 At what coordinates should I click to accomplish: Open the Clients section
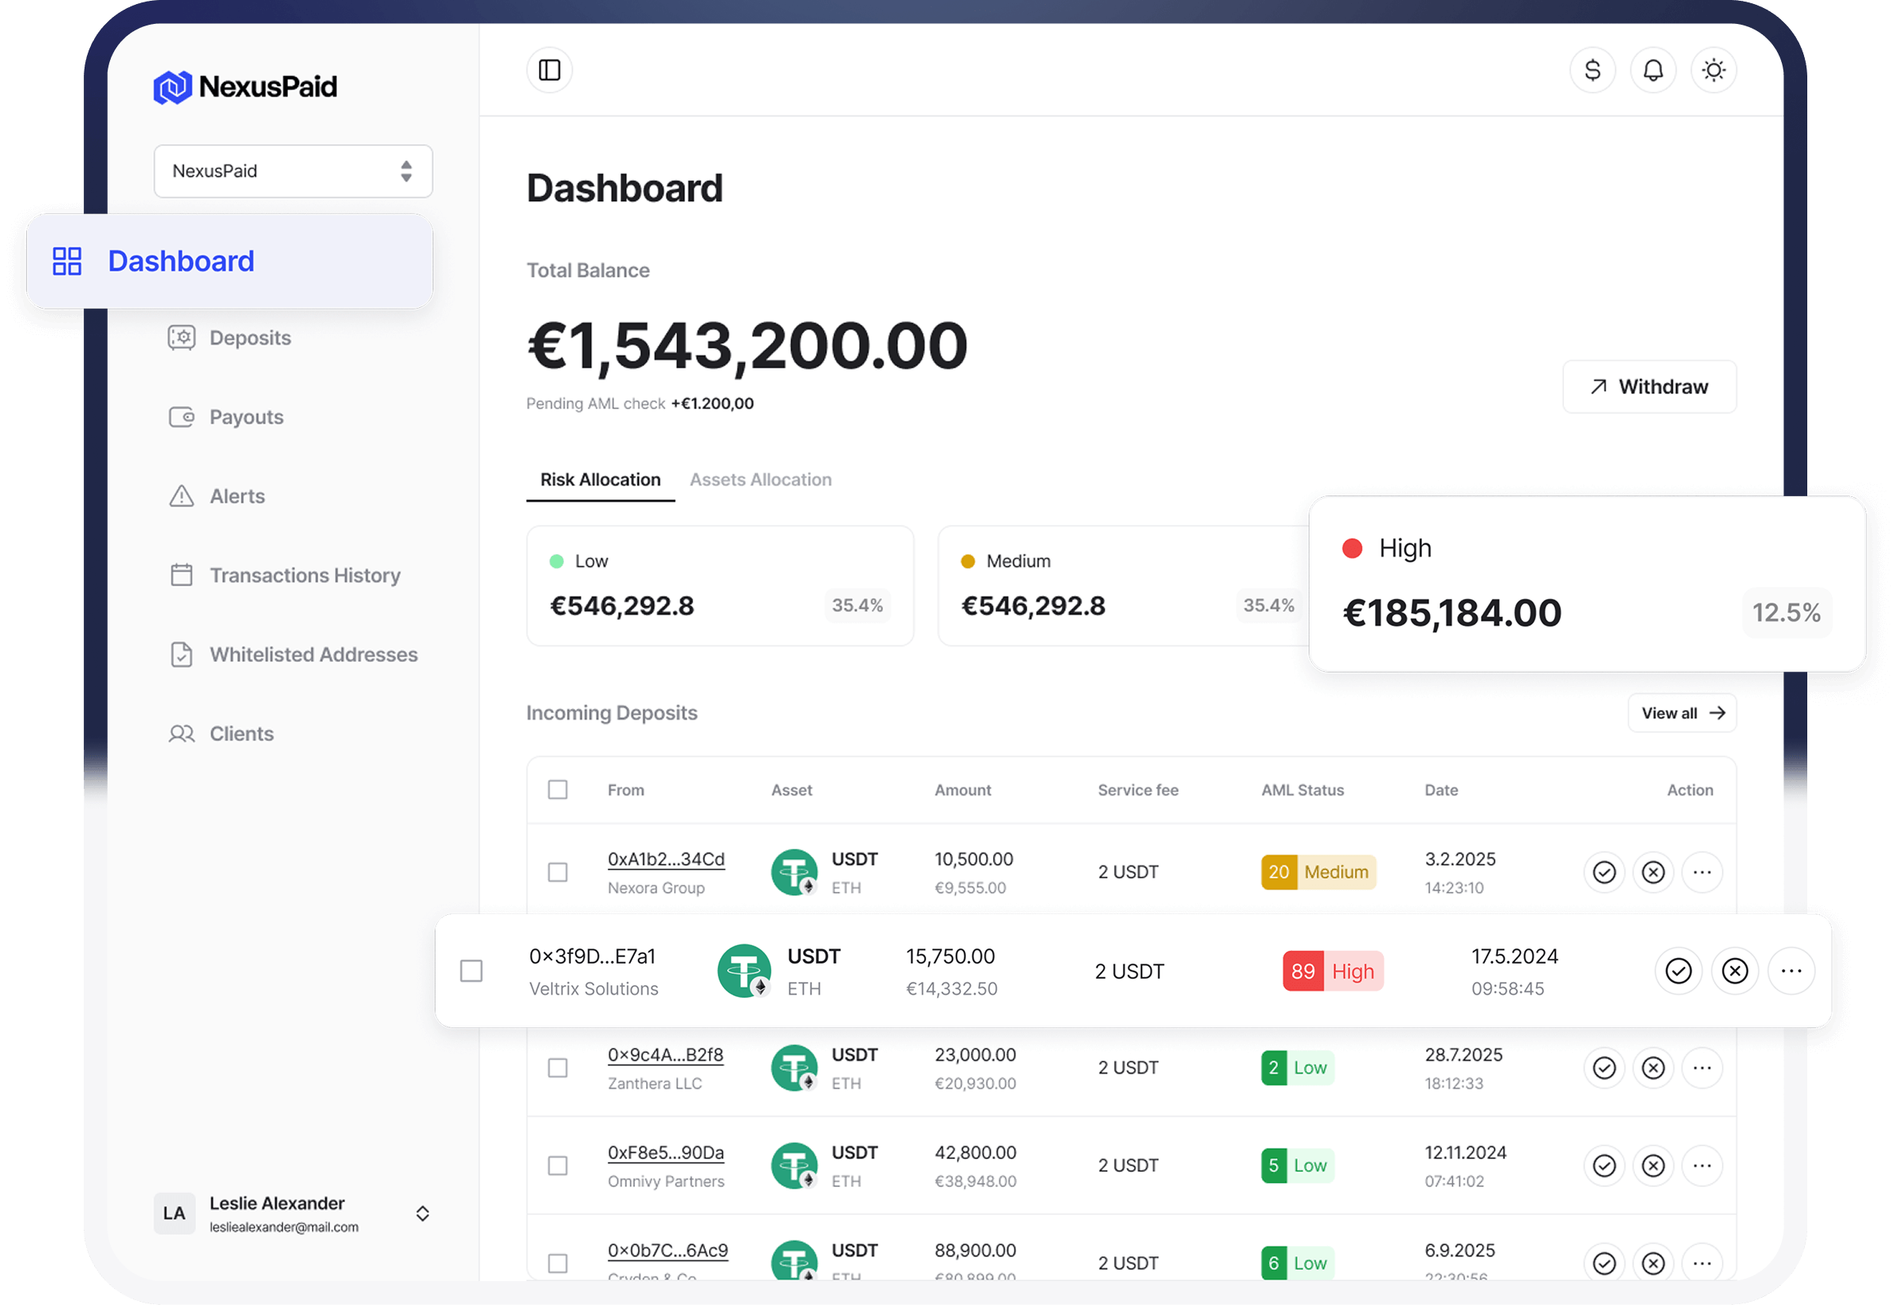[x=241, y=733]
